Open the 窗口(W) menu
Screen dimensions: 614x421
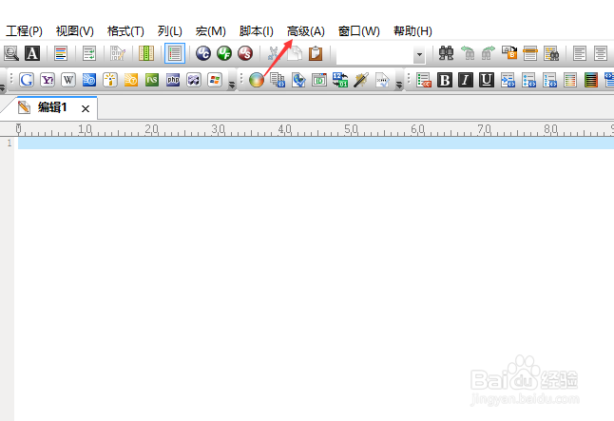click(359, 31)
